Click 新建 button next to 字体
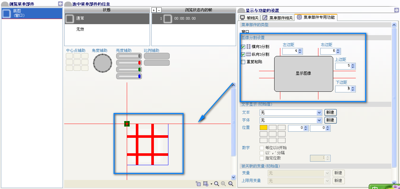The width and height of the screenshot is (400, 189). pyautogui.click(x=330, y=120)
